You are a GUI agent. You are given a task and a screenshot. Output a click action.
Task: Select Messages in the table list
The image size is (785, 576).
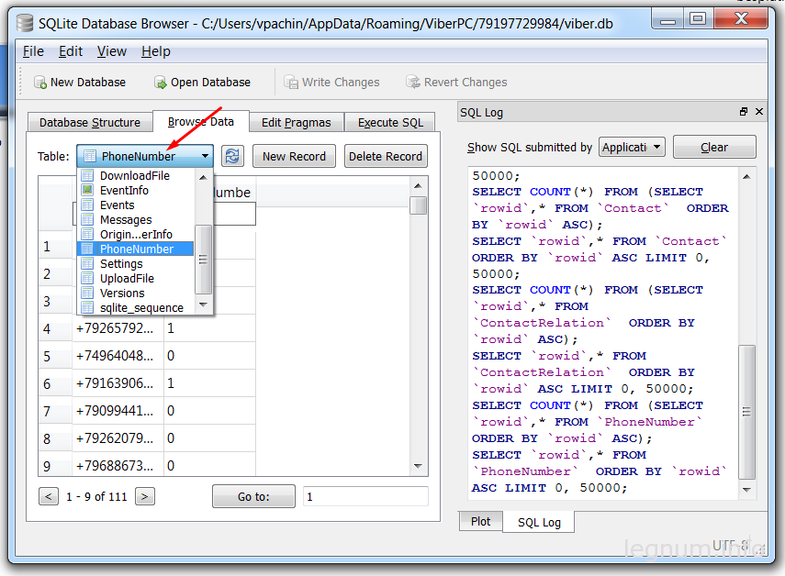[135, 220]
